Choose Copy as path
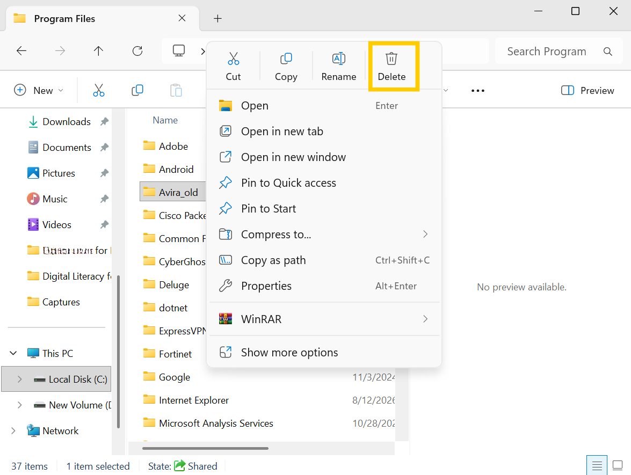 click(x=324, y=260)
